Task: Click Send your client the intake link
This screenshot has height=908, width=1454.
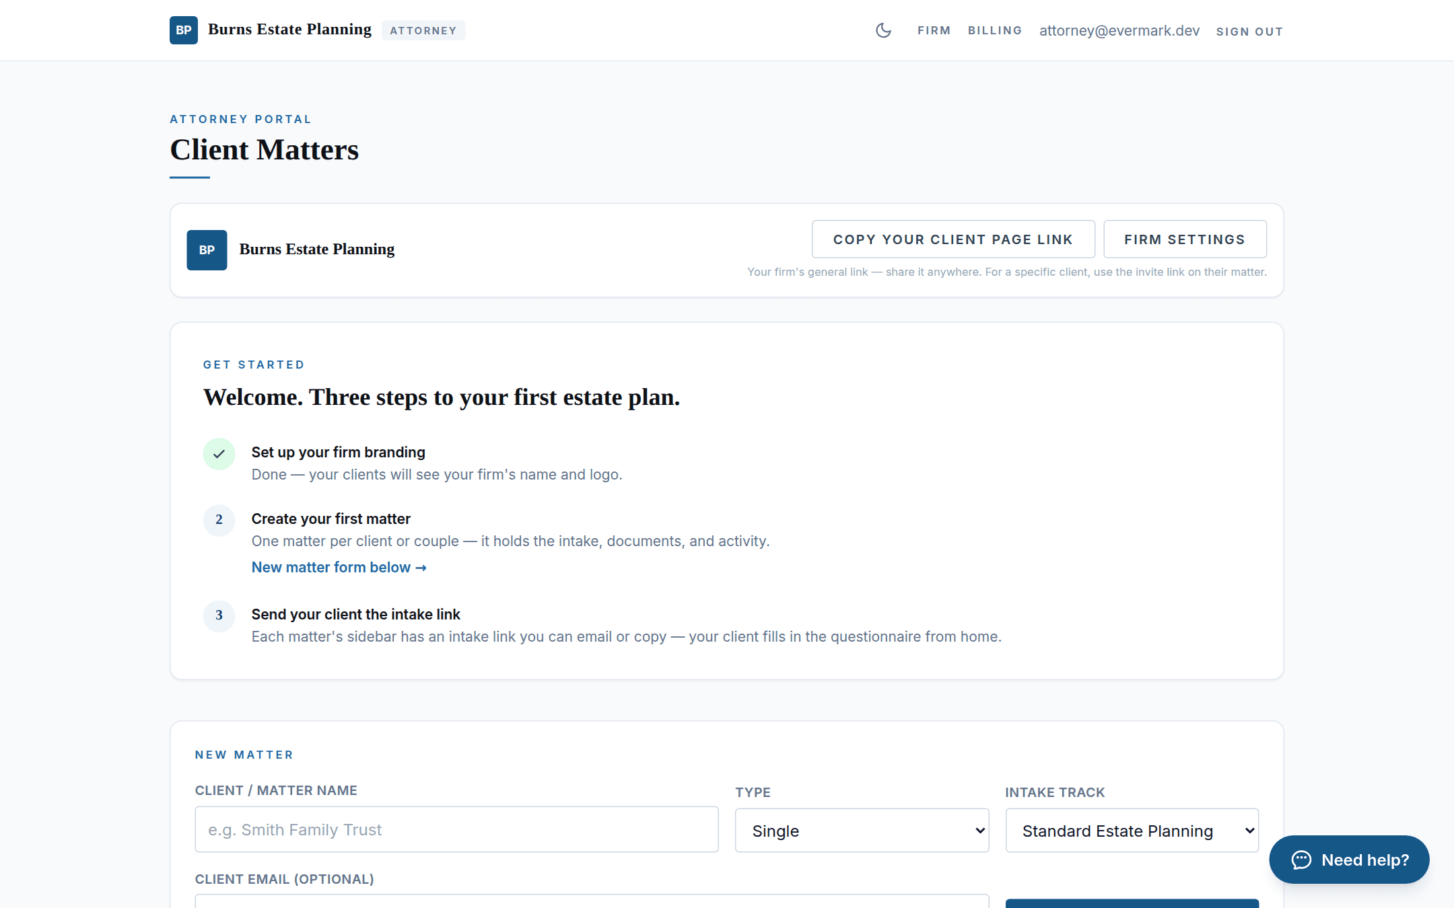Action: tap(356, 615)
